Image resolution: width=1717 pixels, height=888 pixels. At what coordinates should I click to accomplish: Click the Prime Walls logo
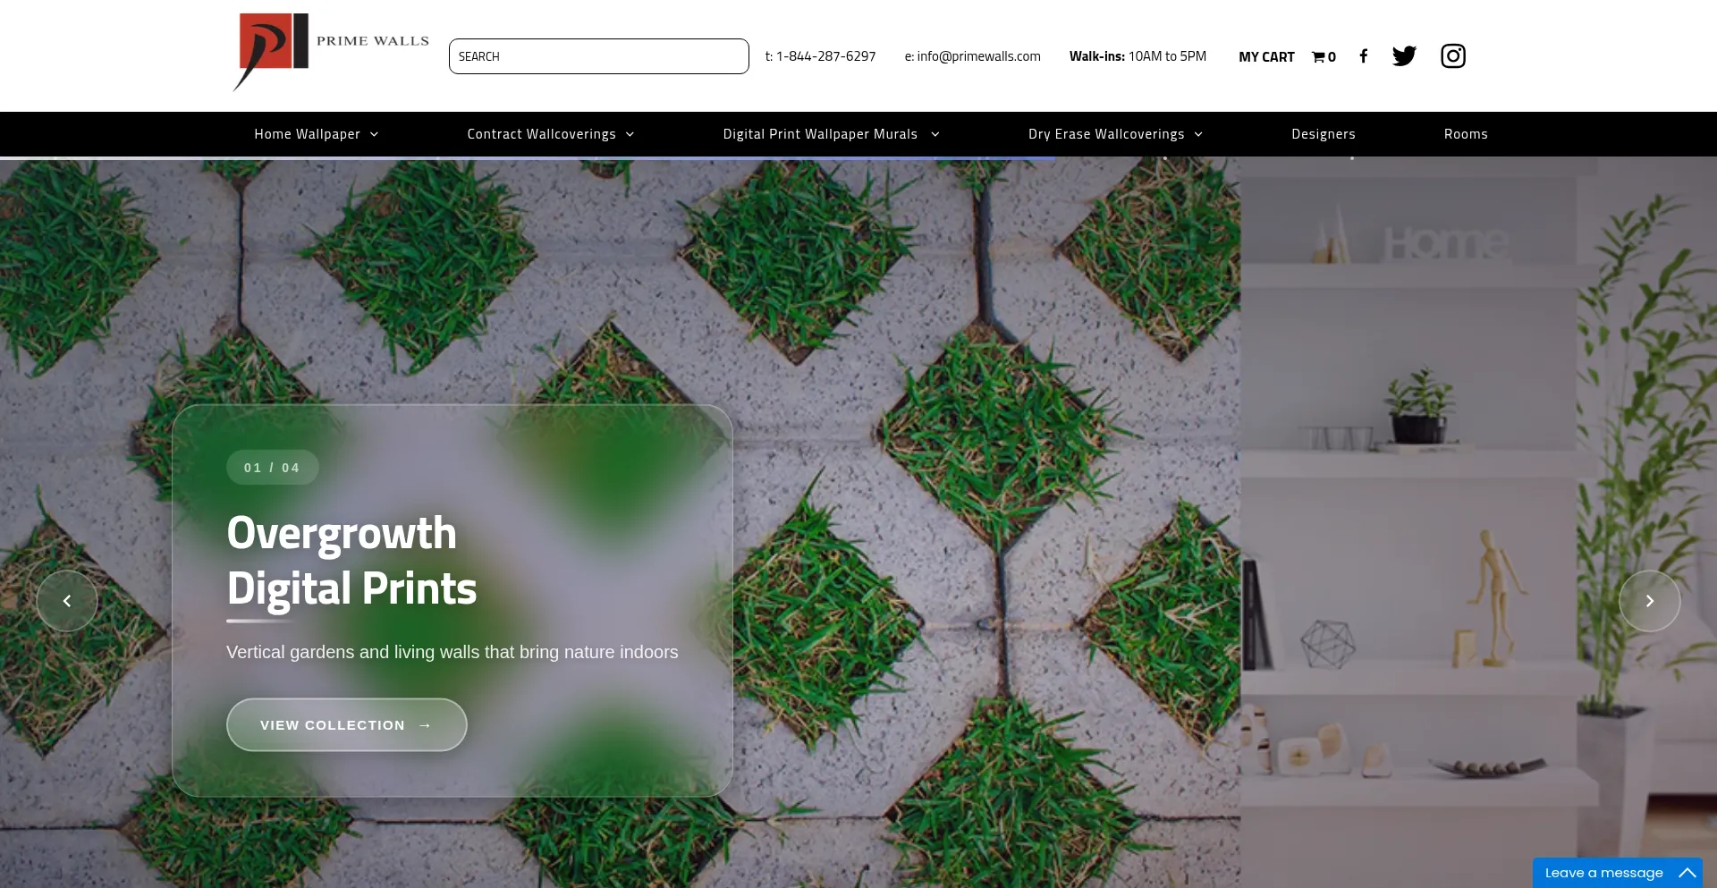(331, 52)
